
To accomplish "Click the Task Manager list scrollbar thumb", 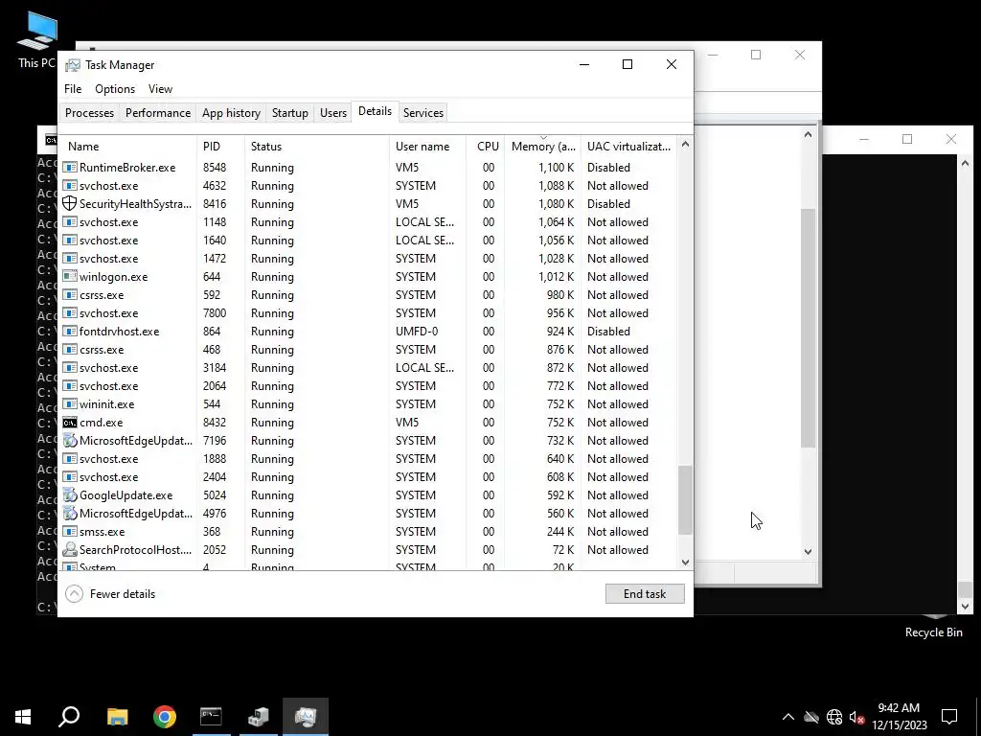I will 685,499.
